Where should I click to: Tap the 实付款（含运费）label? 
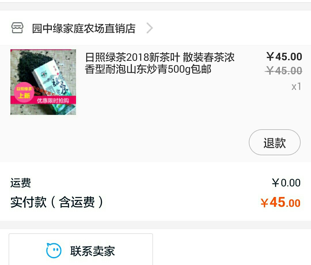tap(57, 202)
